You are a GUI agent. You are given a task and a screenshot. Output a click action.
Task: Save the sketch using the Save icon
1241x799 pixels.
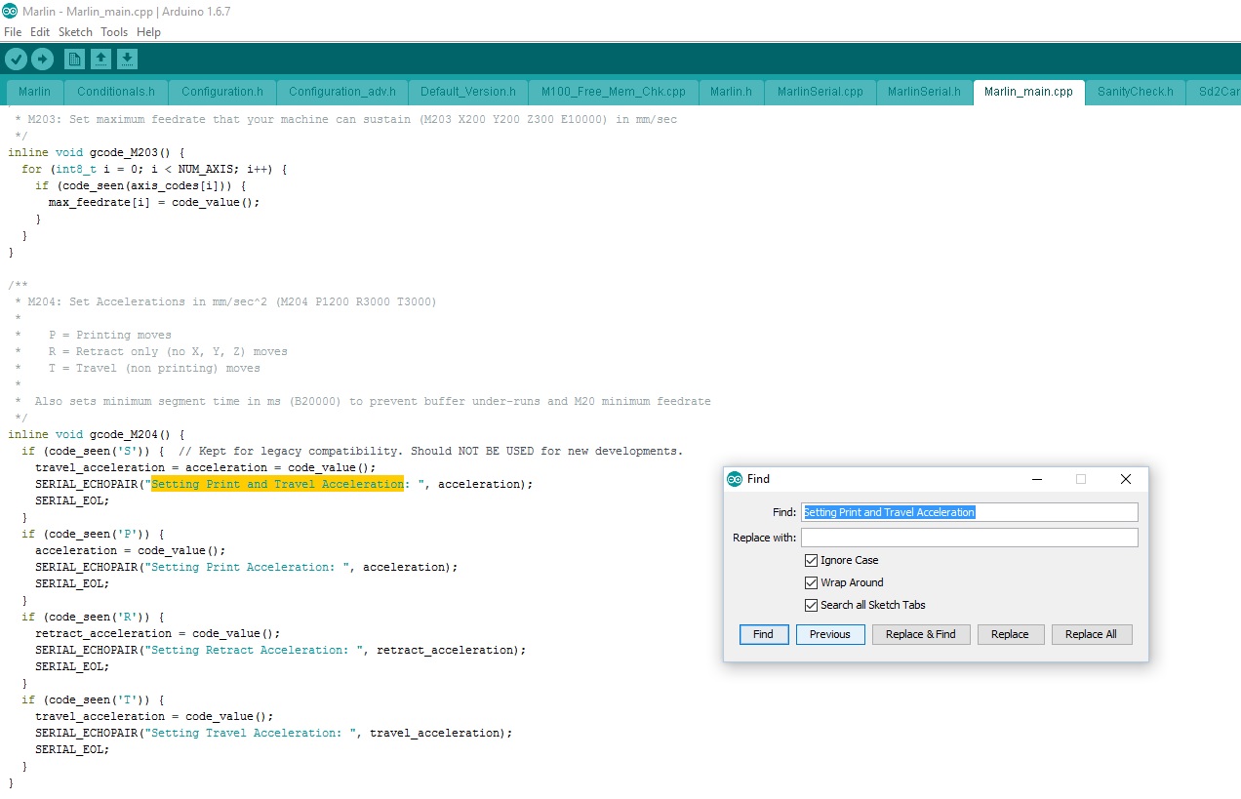click(x=127, y=60)
